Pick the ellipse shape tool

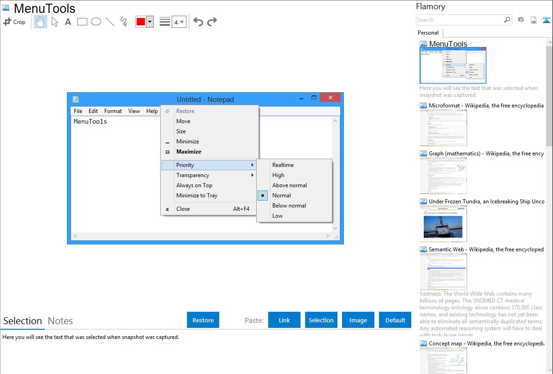pyautogui.click(x=96, y=22)
